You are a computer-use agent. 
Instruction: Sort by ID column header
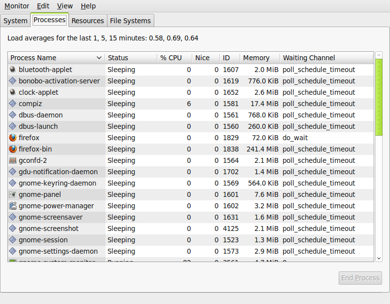pyautogui.click(x=230, y=58)
